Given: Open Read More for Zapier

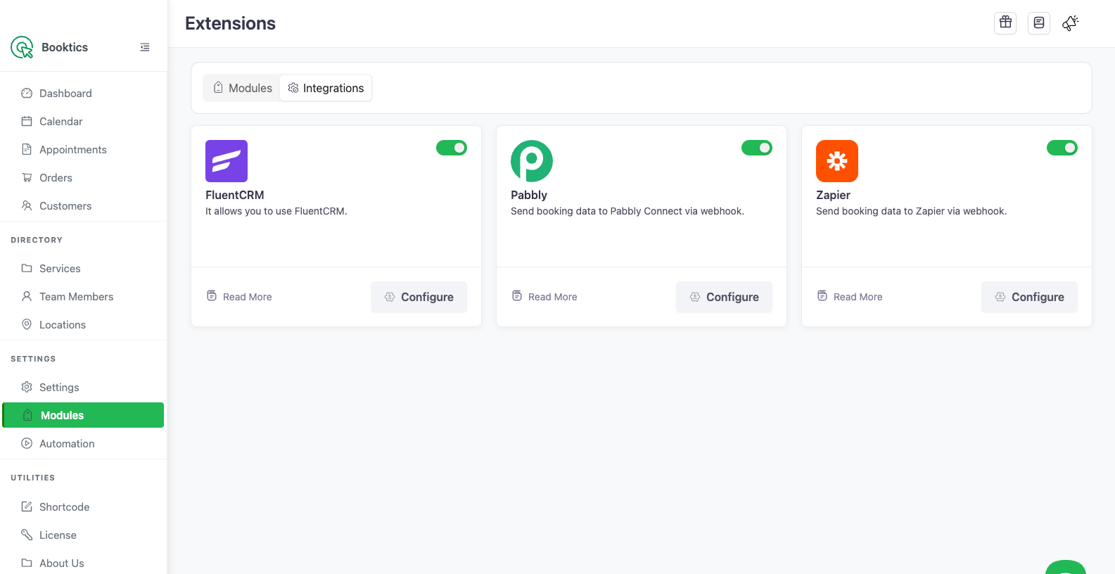Looking at the screenshot, I should (x=850, y=296).
